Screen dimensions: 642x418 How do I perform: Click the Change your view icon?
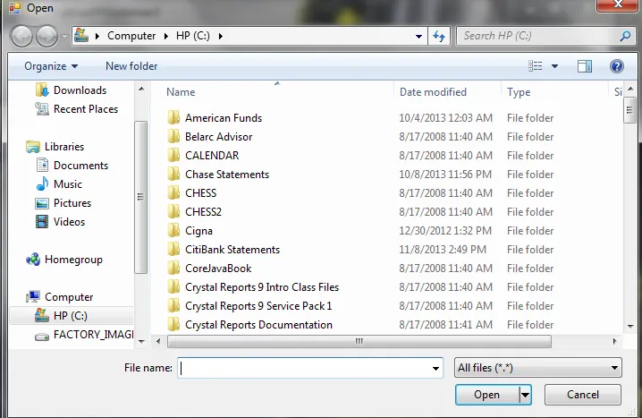tap(536, 66)
